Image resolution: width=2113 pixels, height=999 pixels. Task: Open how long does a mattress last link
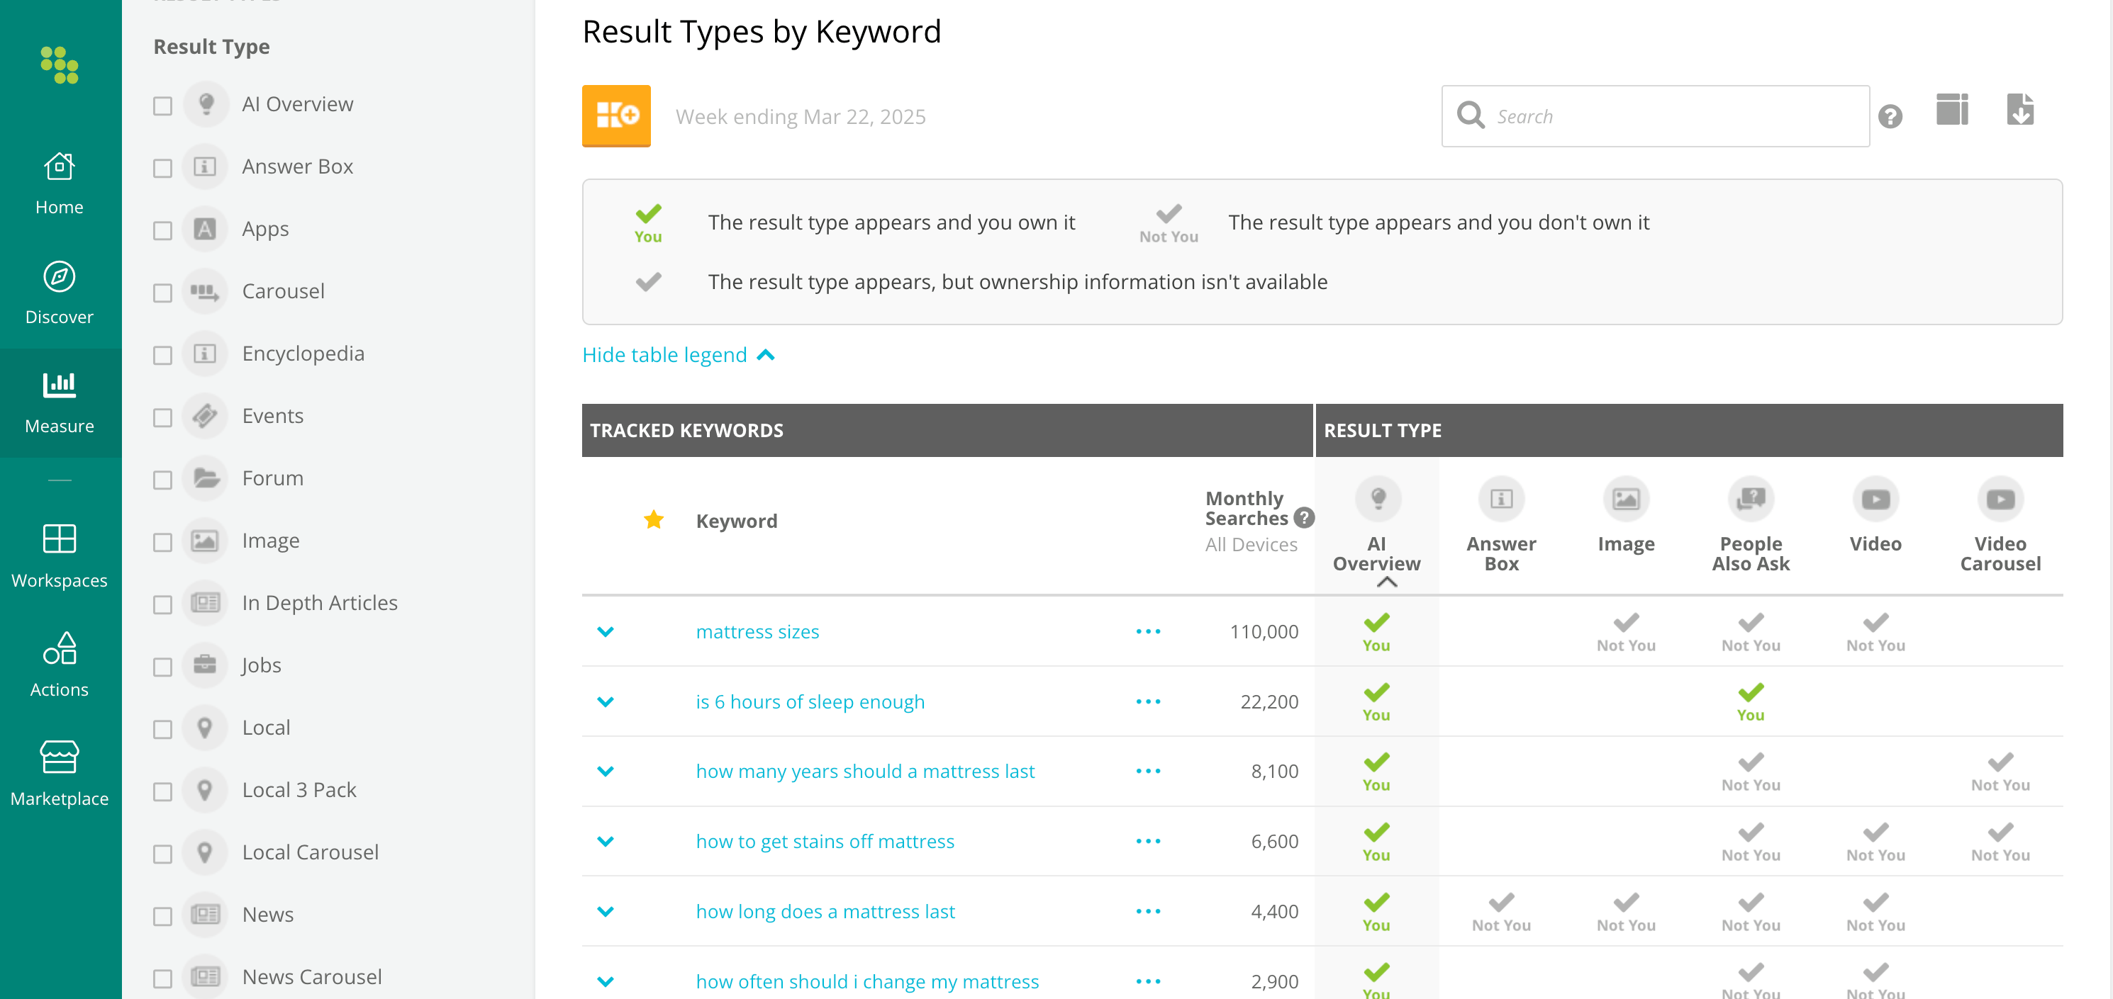click(825, 911)
